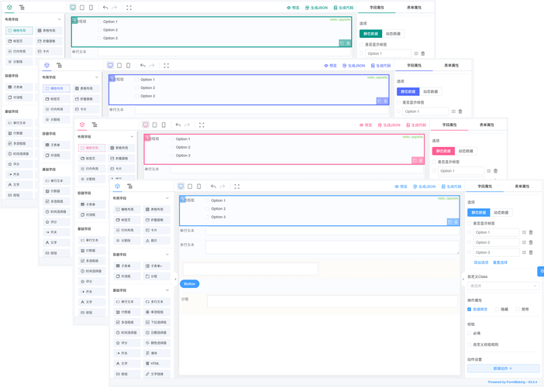Image resolution: width=544 pixels, height=387 pixels.
Task: Add the 下拉选择框 dropdown select field
Action: [157, 322]
